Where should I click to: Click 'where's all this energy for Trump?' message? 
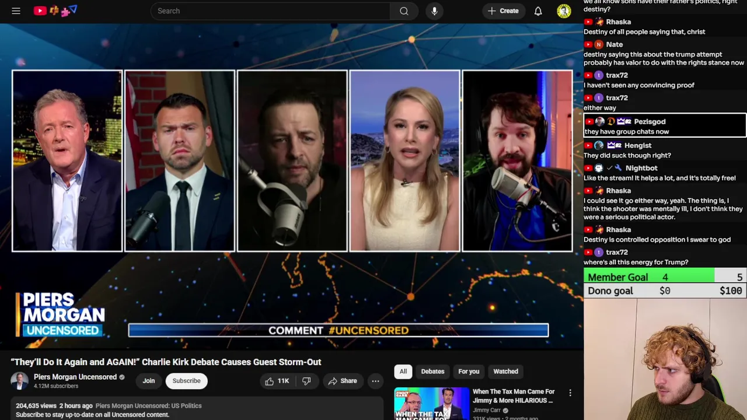(636, 262)
